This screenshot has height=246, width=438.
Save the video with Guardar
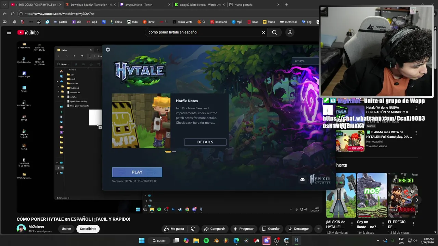[x=271, y=229]
